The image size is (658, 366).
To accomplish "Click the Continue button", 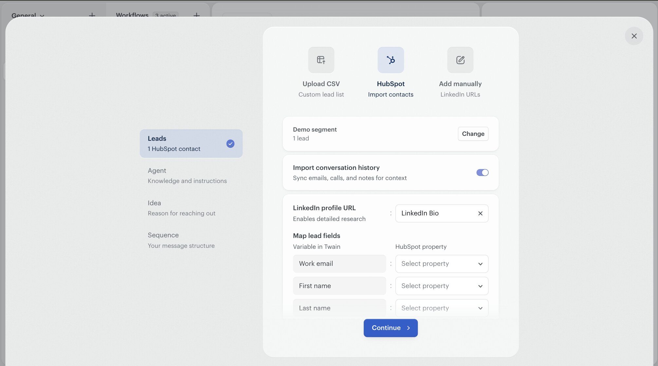I will tap(391, 328).
